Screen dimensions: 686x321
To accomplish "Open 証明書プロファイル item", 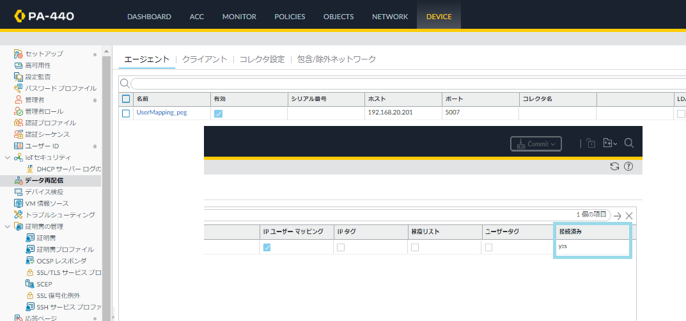I will (65, 249).
